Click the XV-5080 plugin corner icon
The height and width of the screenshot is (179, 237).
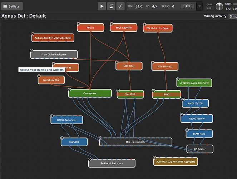point(118,91)
